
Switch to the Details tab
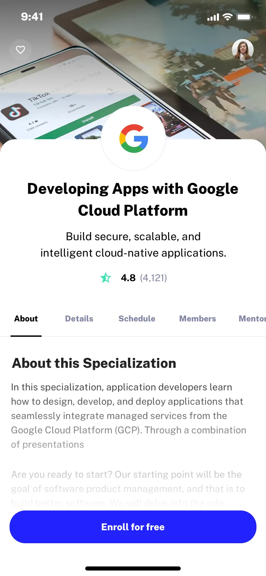coord(79,319)
